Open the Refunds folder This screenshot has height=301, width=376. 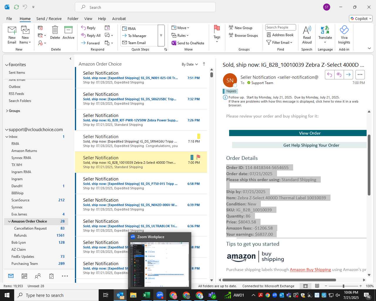tap(36, 235)
